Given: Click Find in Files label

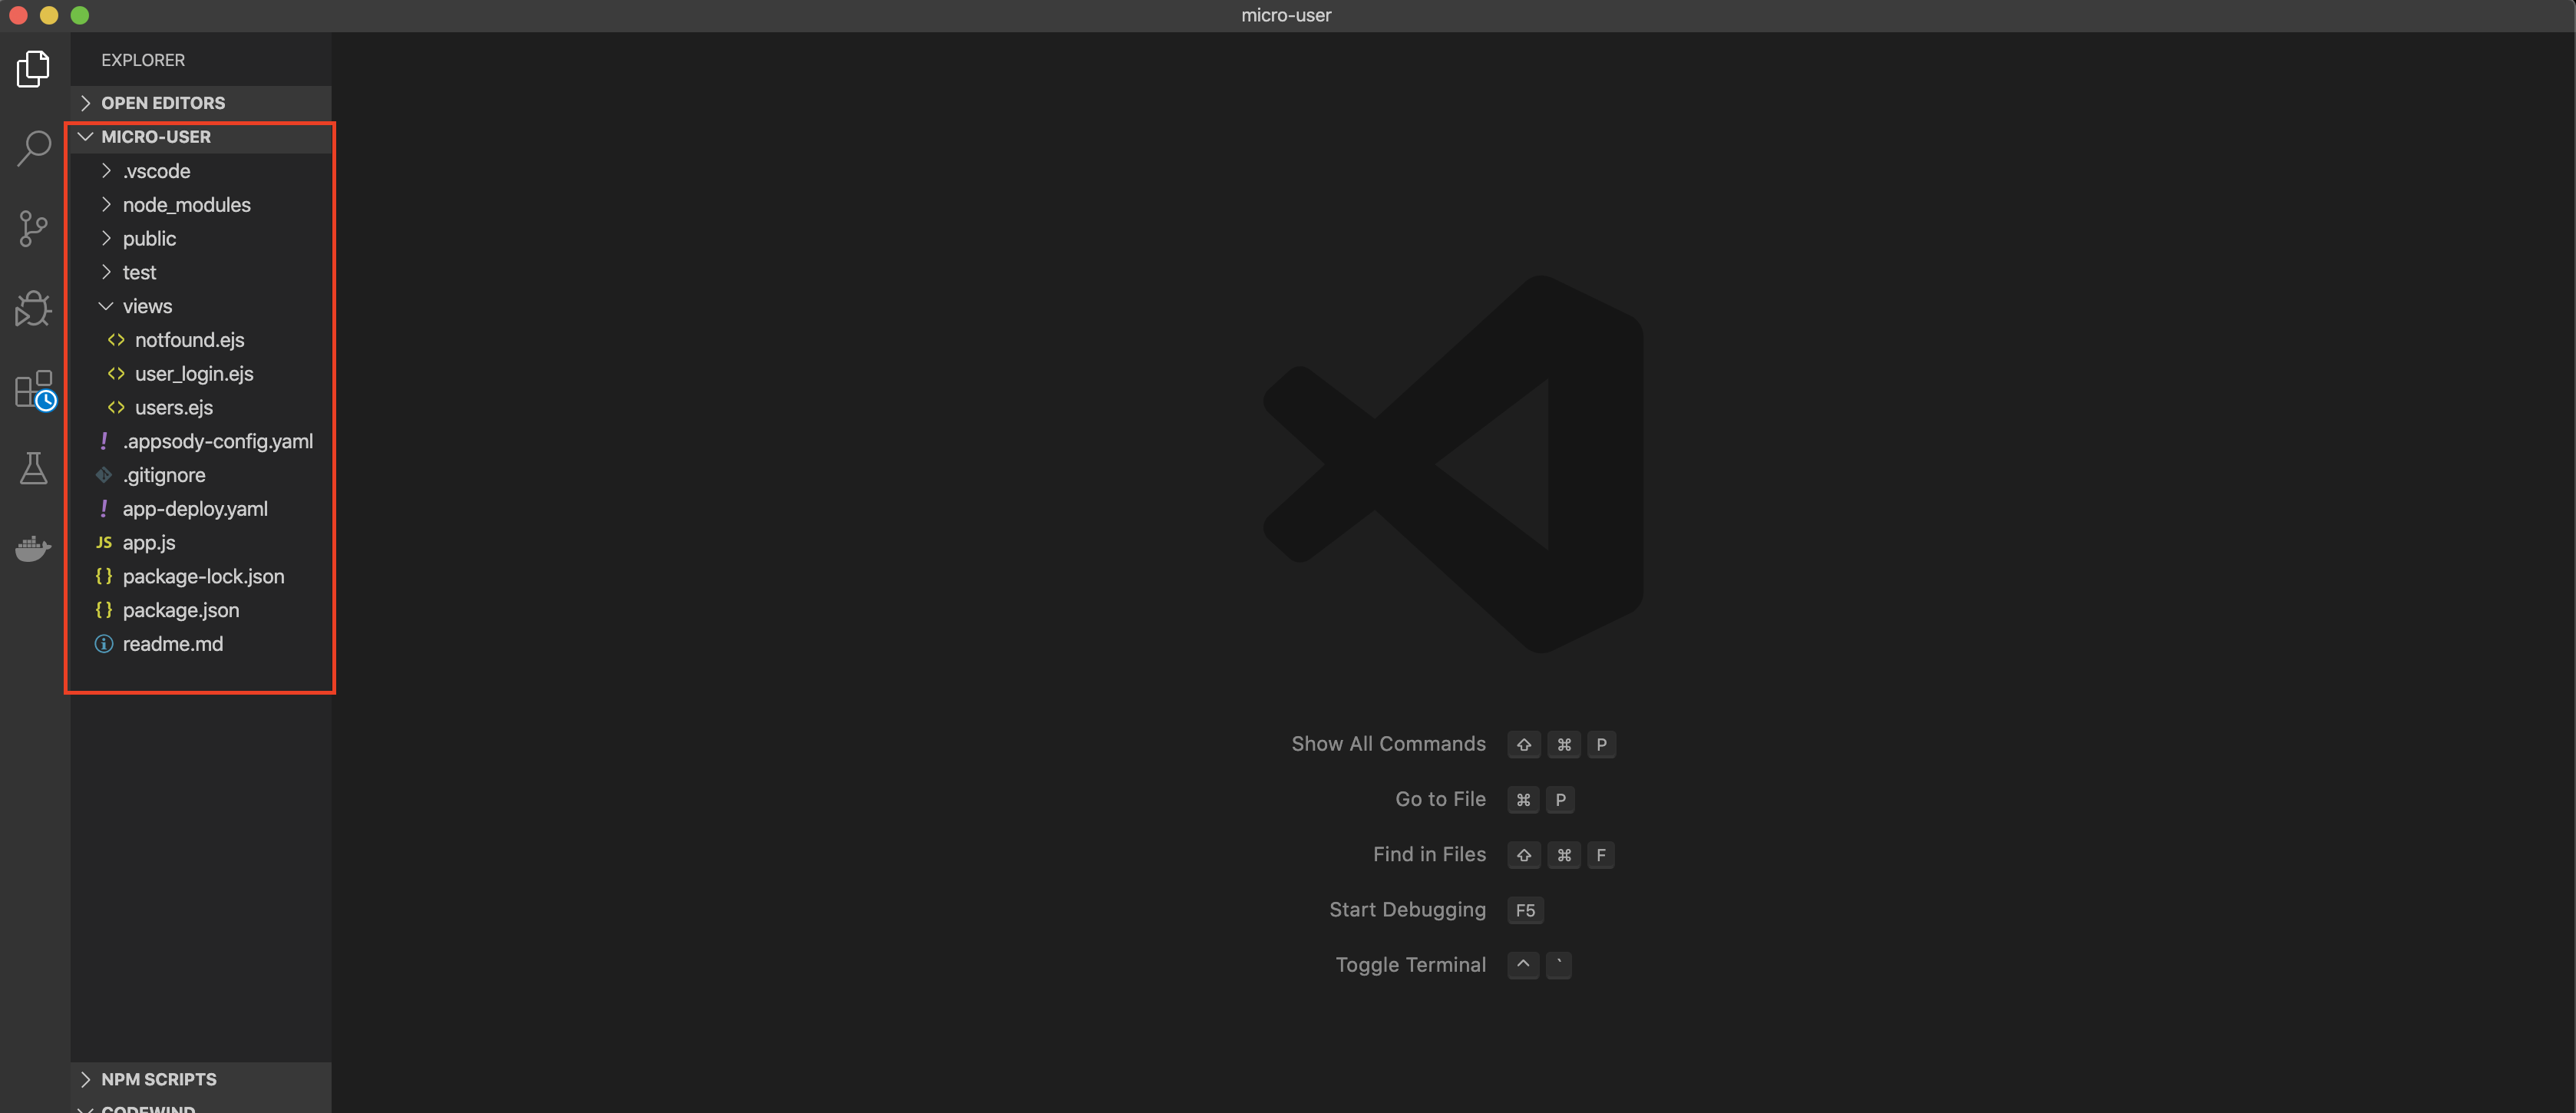Looking at the screenshot, I should click(x=1429, y=854).
